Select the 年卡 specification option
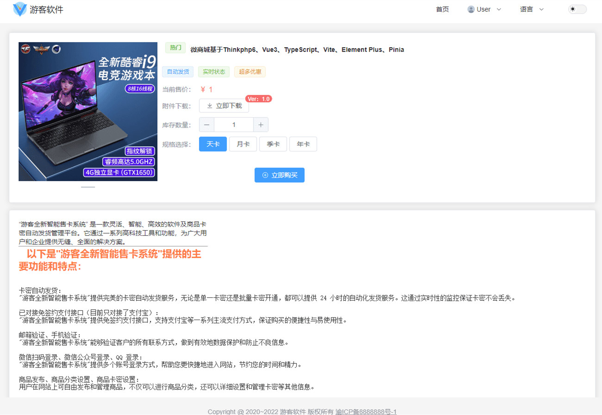 (303, 144)
